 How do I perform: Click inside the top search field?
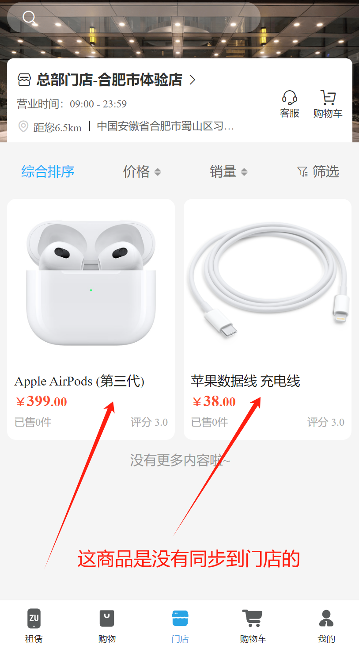[x=134, y=18]
